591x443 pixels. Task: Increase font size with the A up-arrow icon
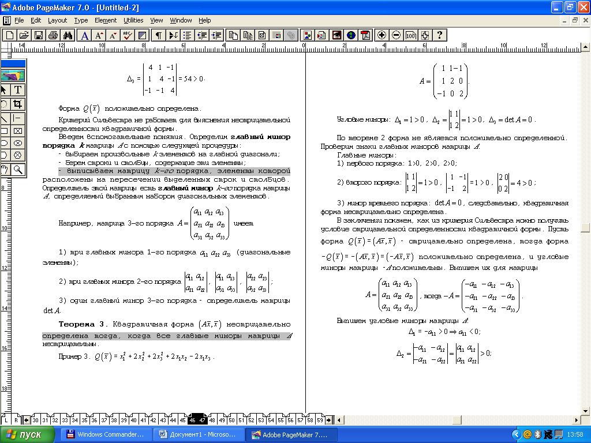[x=99, y=35]
